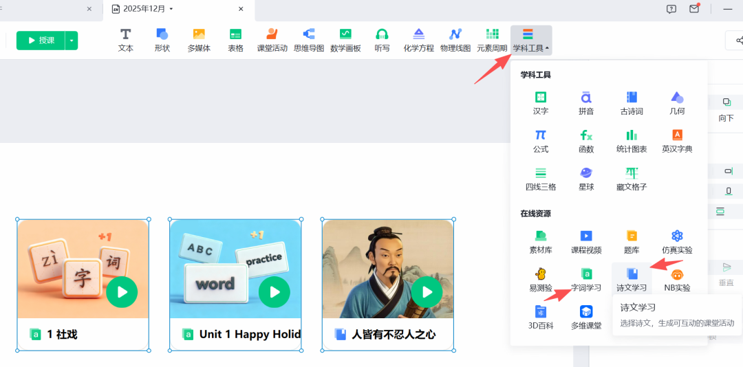Select the 公式 formula tool
The width and height of the screenshot is (743, 367).
tap(541, 142)
